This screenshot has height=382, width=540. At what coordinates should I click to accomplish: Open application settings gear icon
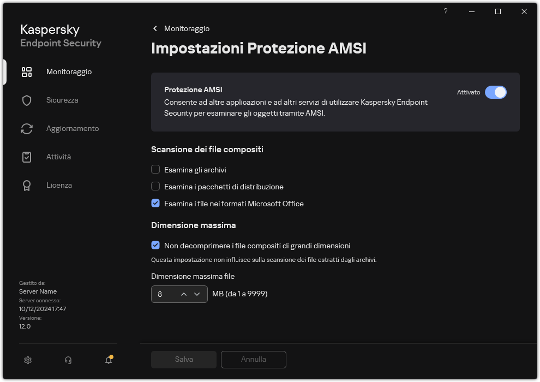27,360
